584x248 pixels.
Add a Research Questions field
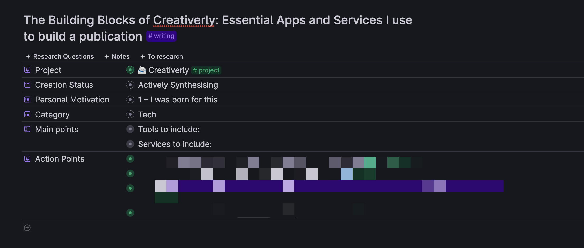pyautogui.click(x=60, y=57)
